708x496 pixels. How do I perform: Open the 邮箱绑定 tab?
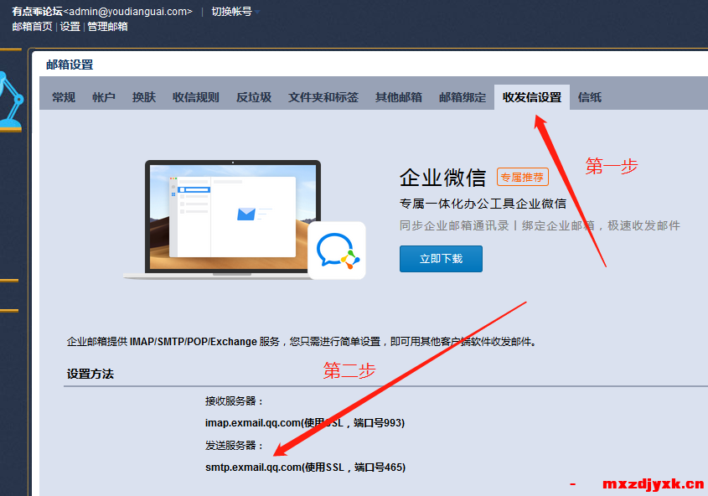pyautogui.click(x=463, y=97)
